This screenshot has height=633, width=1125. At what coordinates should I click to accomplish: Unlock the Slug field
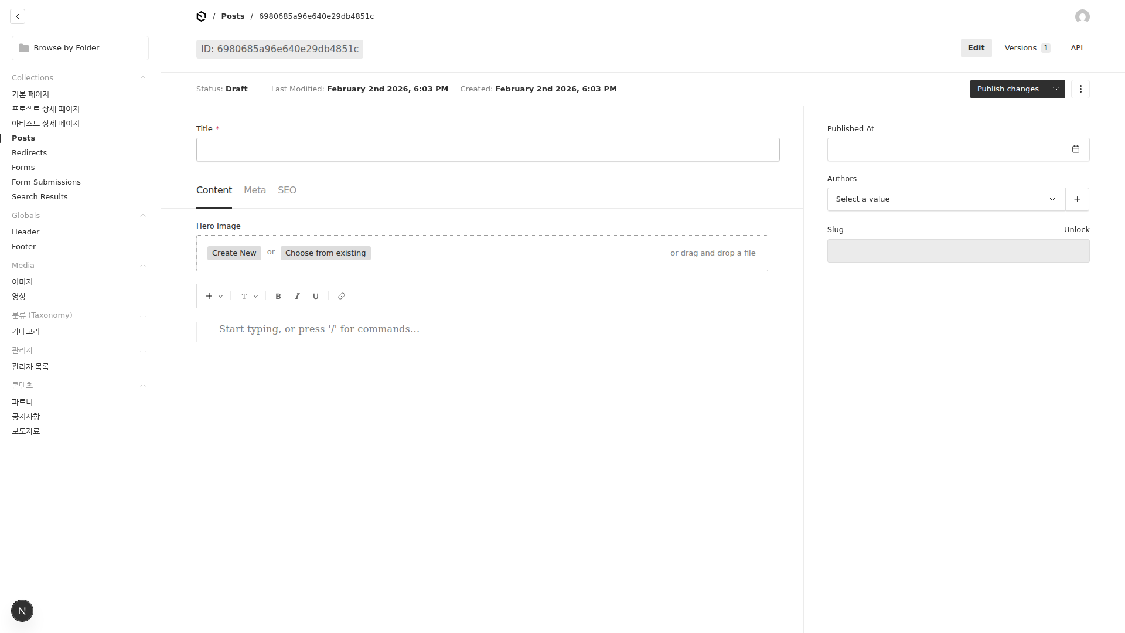[x=1076, y=230]
